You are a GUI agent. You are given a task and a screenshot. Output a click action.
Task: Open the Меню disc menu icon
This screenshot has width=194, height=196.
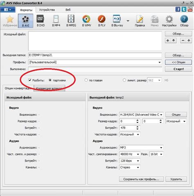point(155,21)
